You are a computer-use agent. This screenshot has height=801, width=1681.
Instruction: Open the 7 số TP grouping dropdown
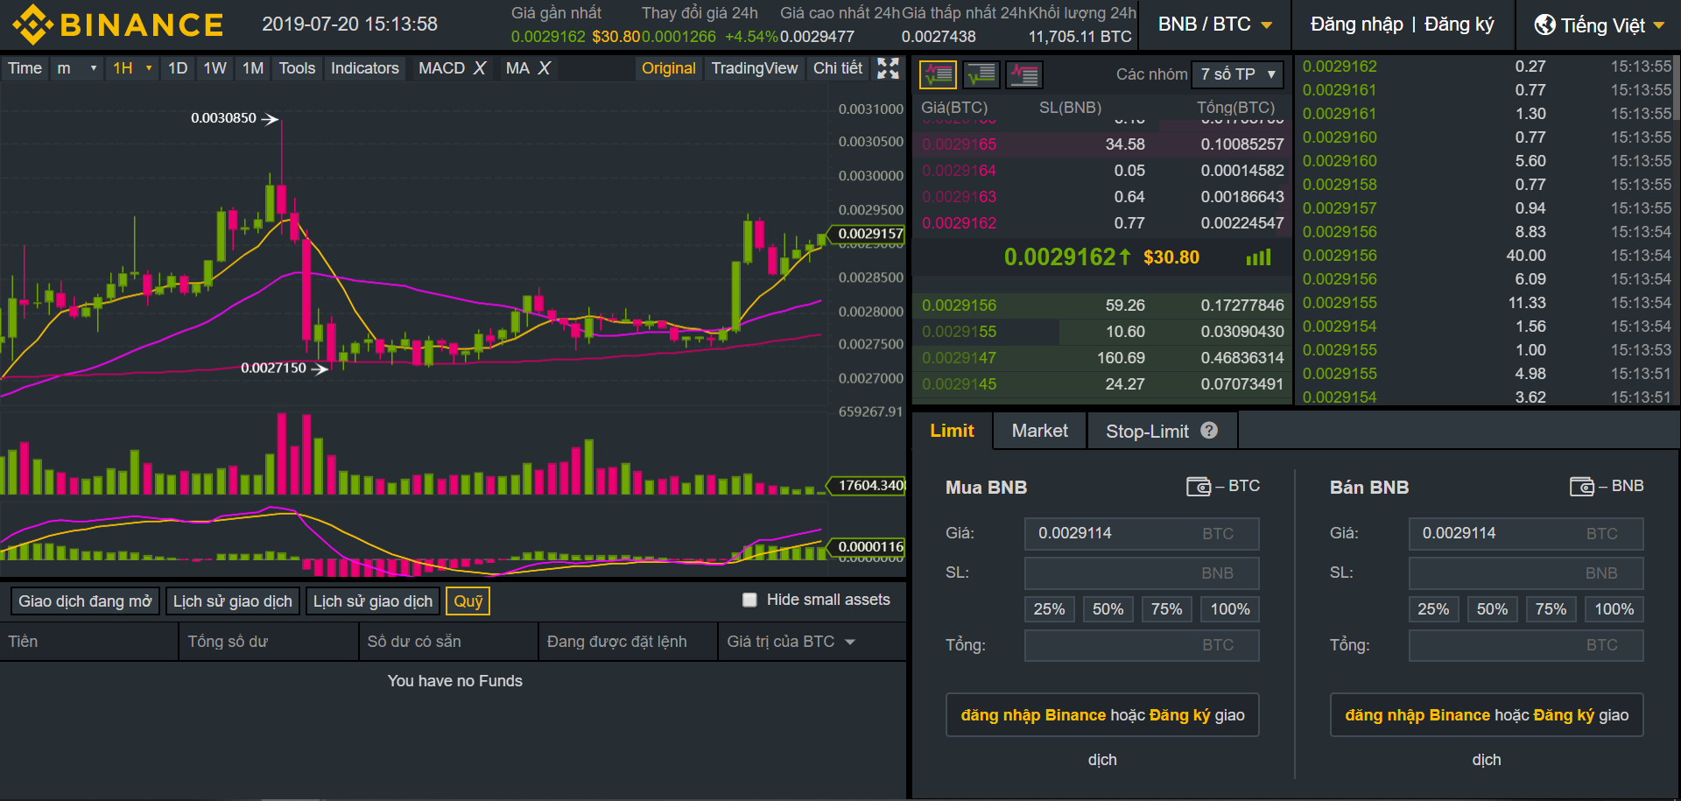[1237, 74]
